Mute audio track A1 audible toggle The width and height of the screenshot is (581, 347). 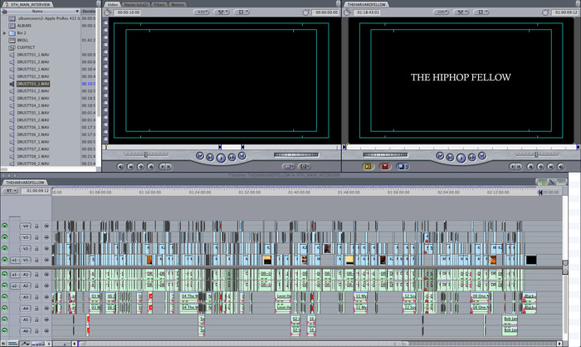(x=4, y=275)
